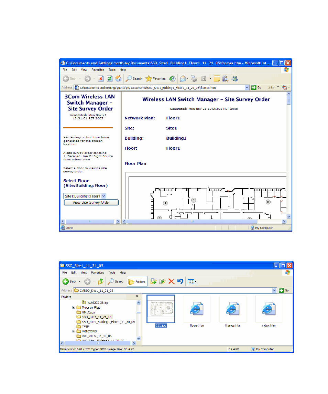Image resolution: width=328 pixels, height=394 pixels.
Task: Open the View menu in Internet Explorer
Action: (84, 70)
